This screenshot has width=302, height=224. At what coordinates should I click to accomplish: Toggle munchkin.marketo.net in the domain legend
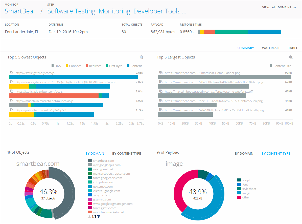tap(106, 212)
